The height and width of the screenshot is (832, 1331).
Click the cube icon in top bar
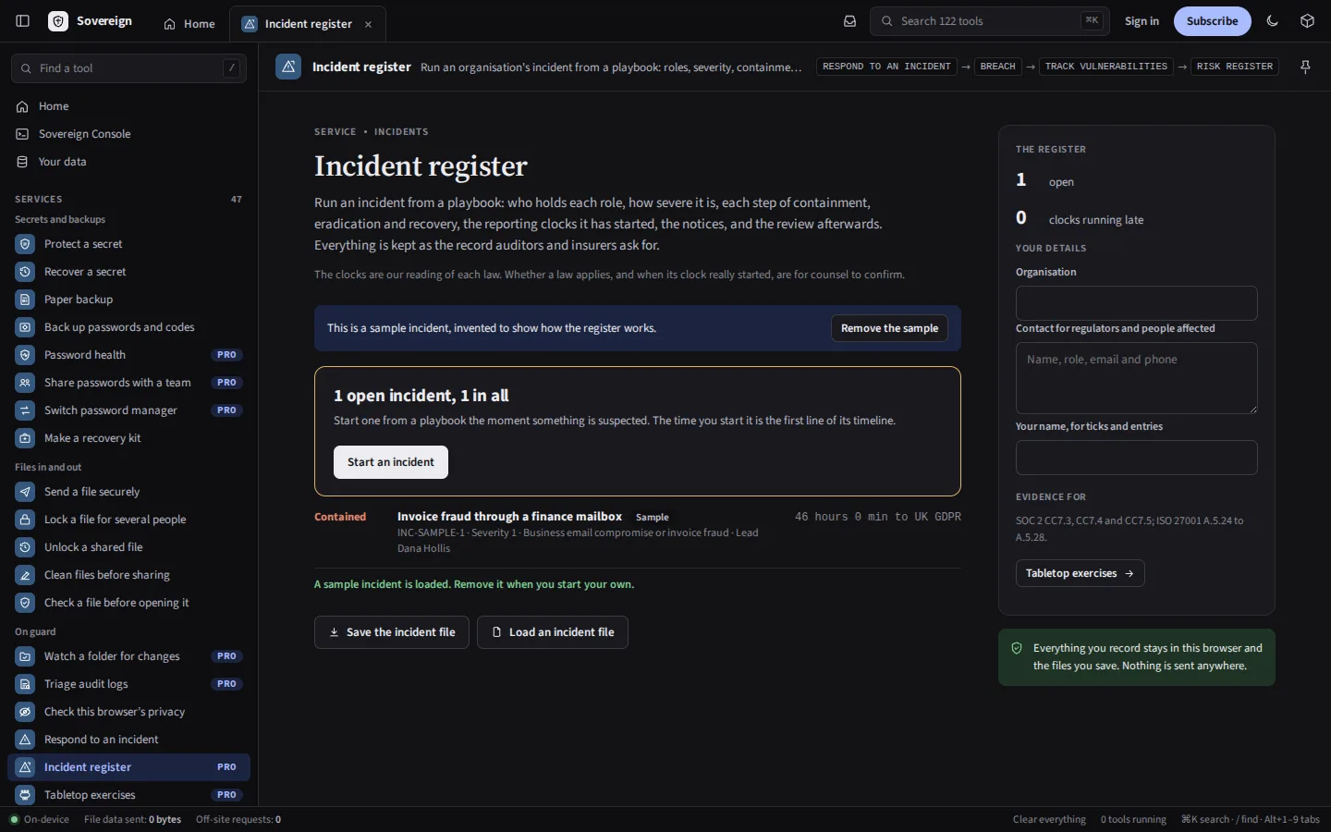(1307, 21)
